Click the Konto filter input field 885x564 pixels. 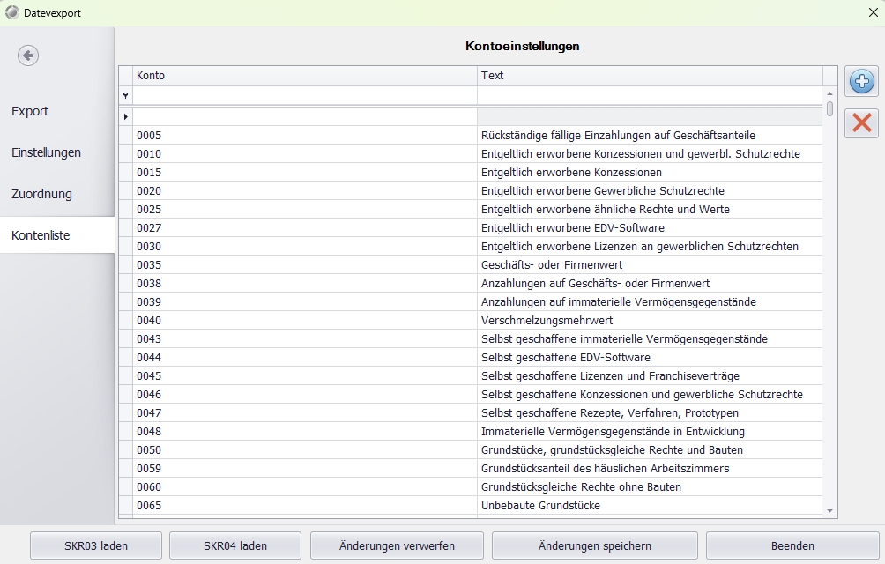(x=304, y=95)
